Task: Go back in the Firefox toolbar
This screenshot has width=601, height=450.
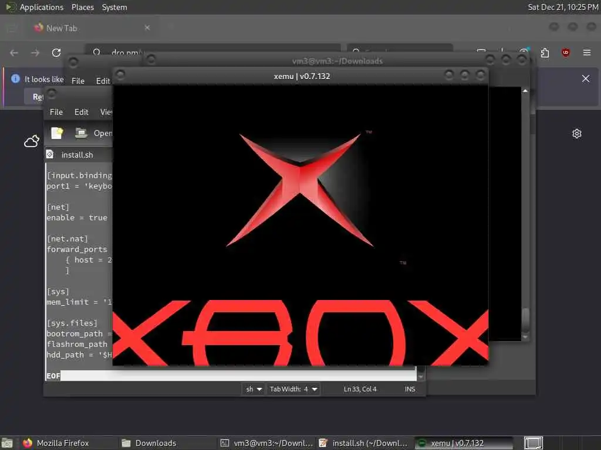Action: pos(14,53)
